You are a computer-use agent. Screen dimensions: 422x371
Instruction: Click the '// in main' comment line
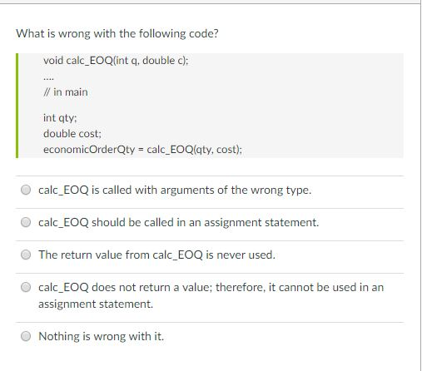point(66,92)
